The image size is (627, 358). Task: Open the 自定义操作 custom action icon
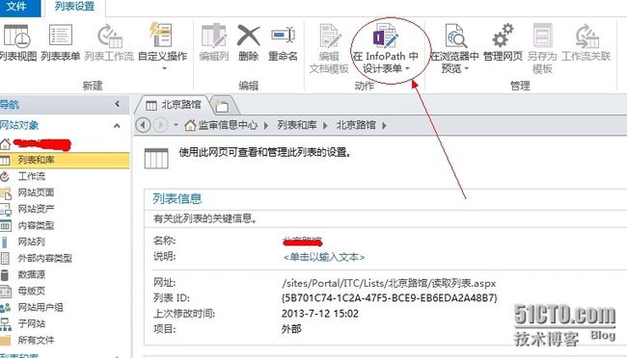coord(161,35)
